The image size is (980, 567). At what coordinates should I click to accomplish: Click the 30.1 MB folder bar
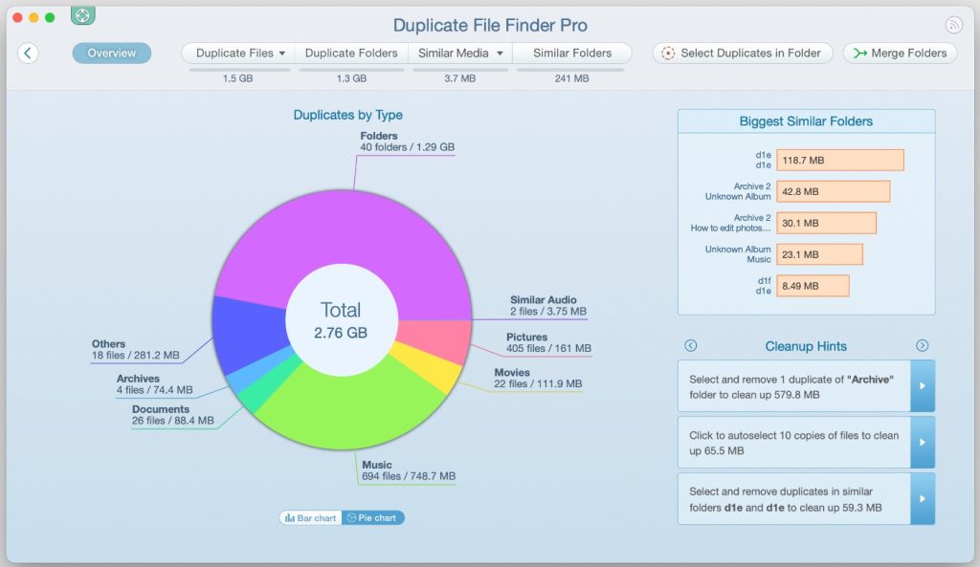(x=826, y=223)
